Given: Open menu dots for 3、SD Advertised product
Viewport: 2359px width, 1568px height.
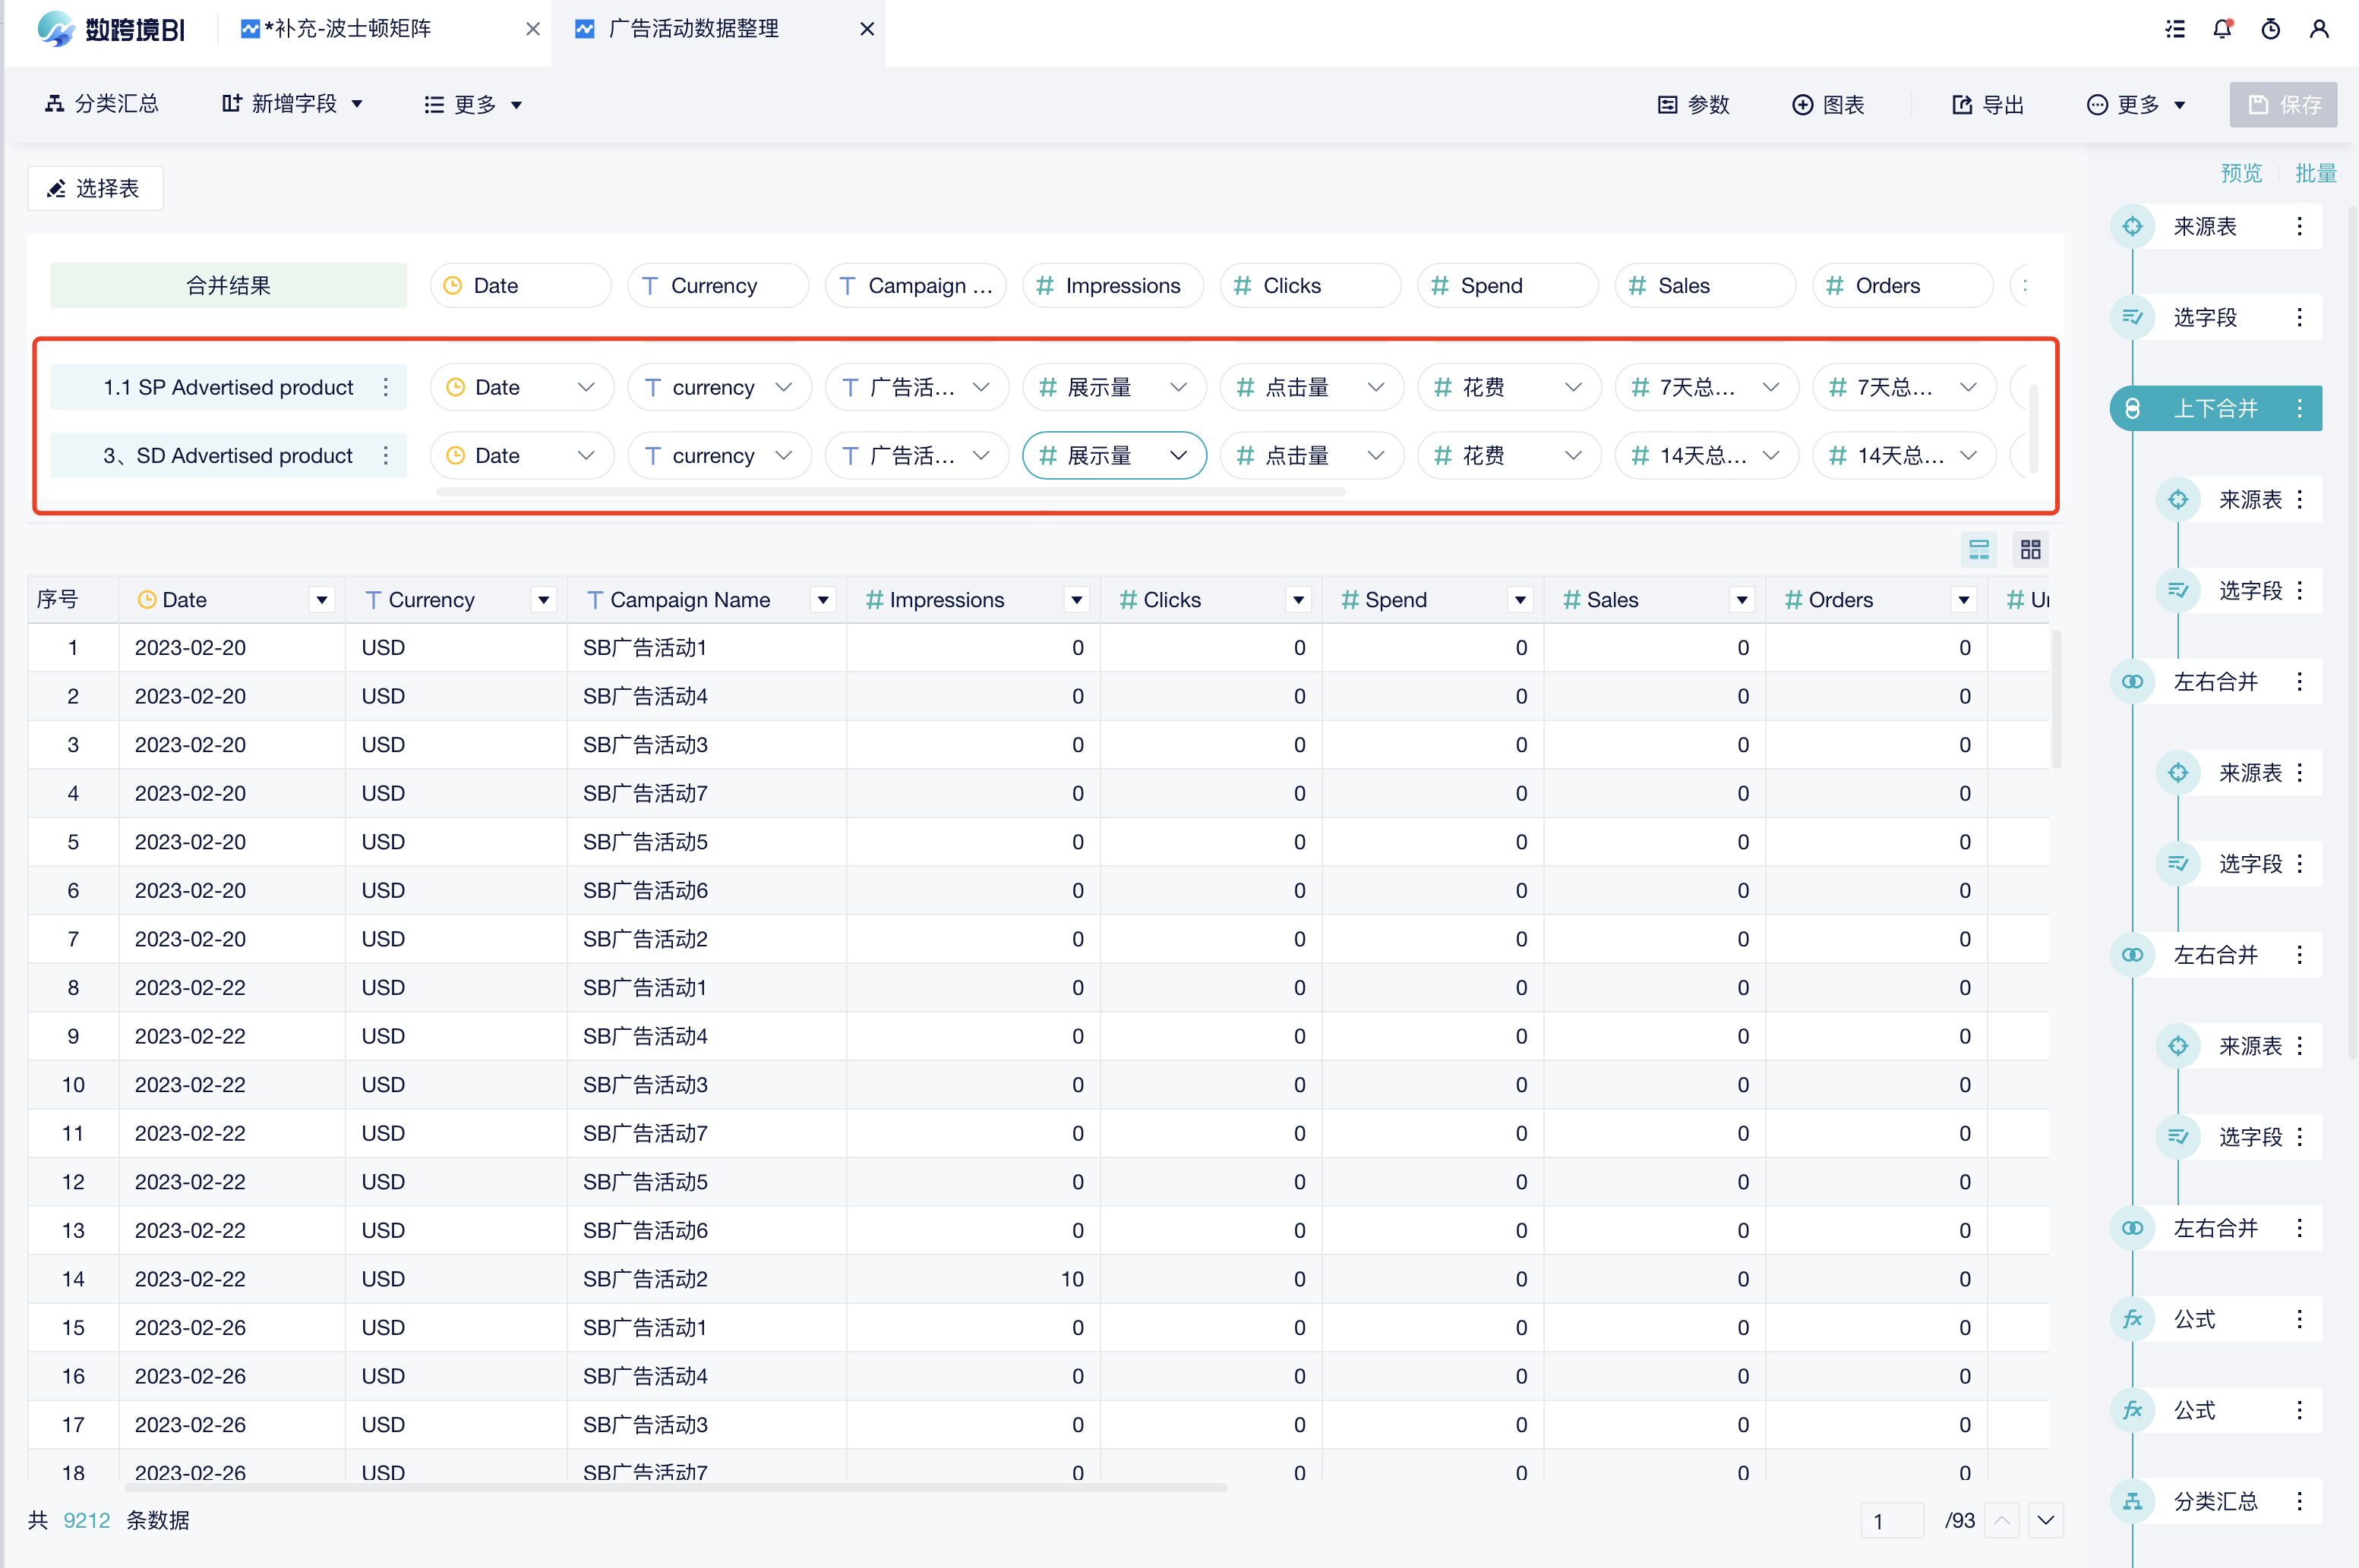Looking at the screenshot, I should (386, 455).
